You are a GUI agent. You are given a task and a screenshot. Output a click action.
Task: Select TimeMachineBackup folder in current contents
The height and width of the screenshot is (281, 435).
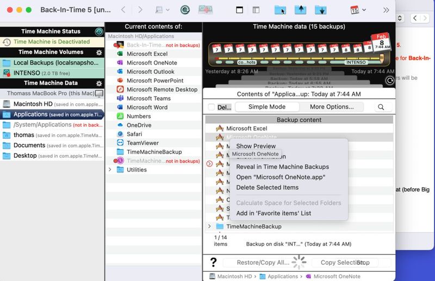154,152
